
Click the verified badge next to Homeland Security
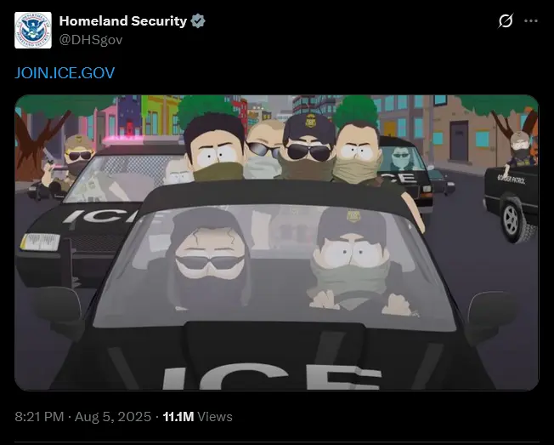coord(198,21)
